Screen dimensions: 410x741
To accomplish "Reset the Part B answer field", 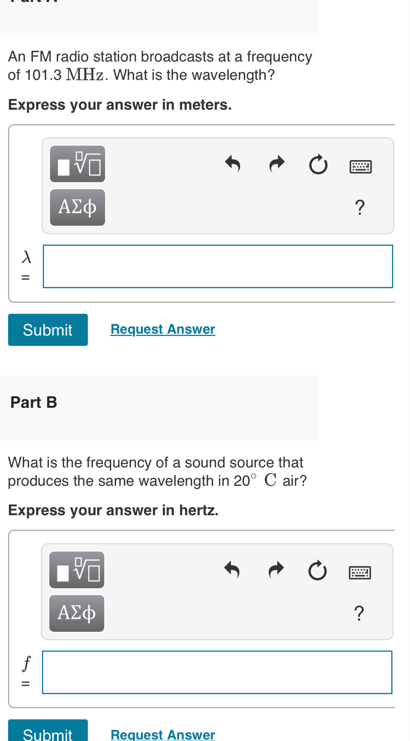I will point(317,569).
